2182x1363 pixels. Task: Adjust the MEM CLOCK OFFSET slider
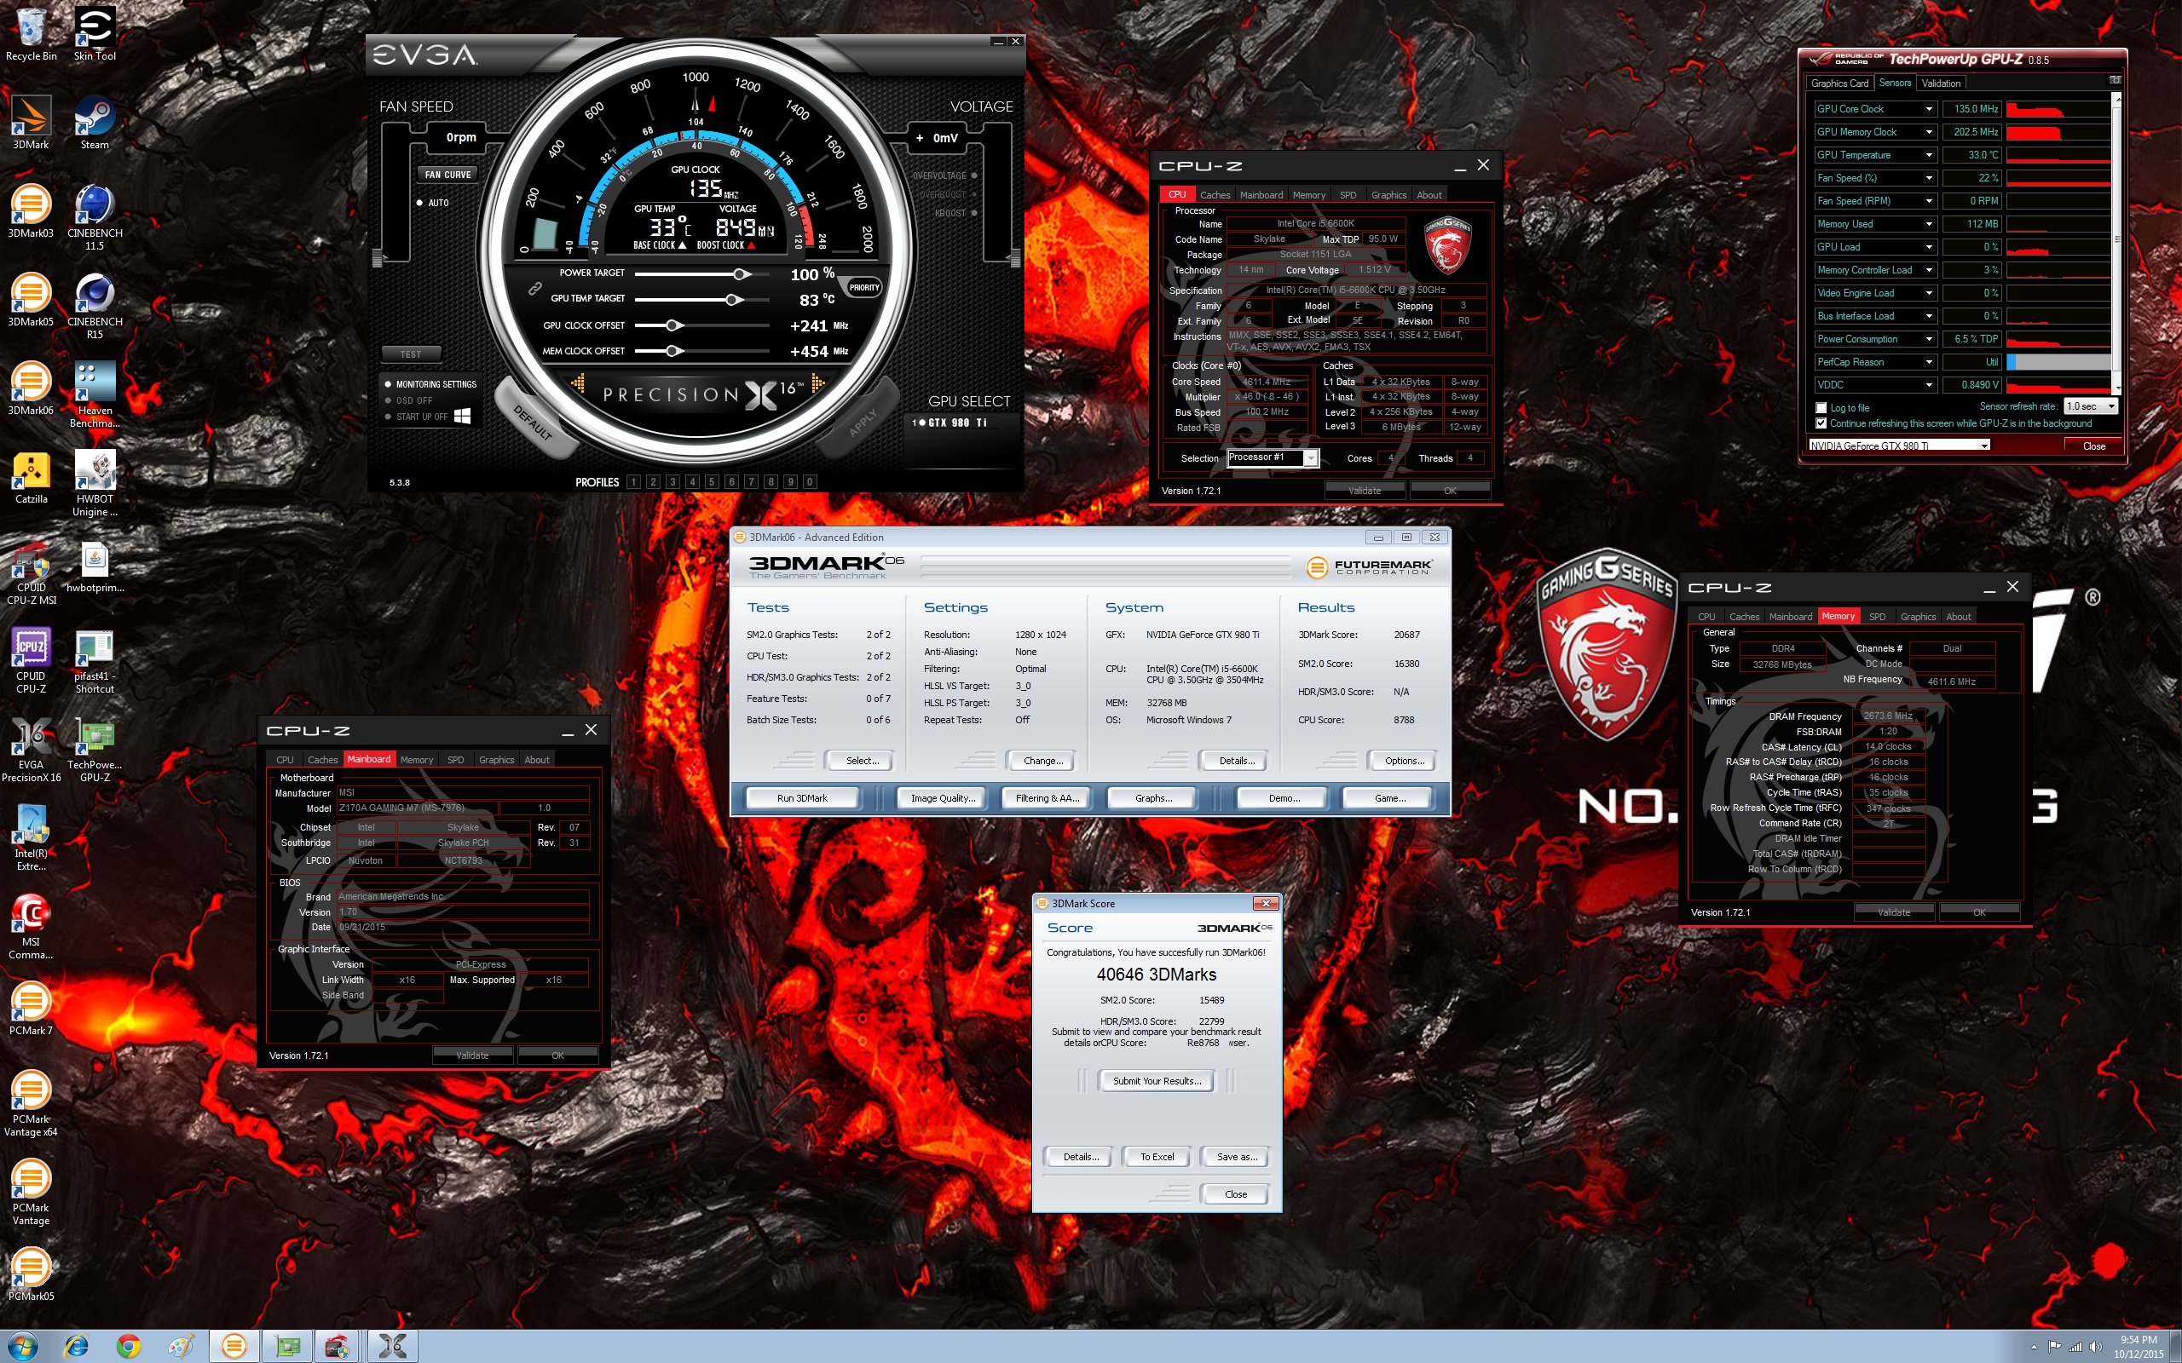(702, 351)
